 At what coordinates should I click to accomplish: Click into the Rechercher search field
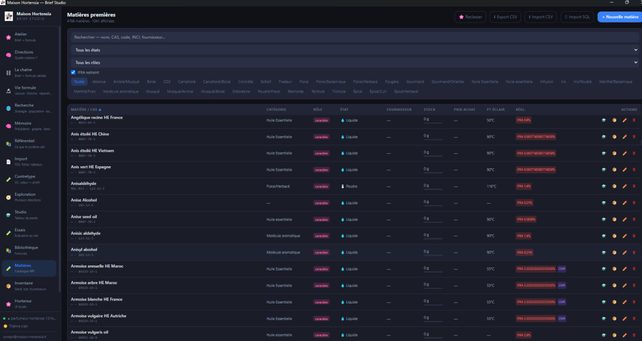[355, 37]
